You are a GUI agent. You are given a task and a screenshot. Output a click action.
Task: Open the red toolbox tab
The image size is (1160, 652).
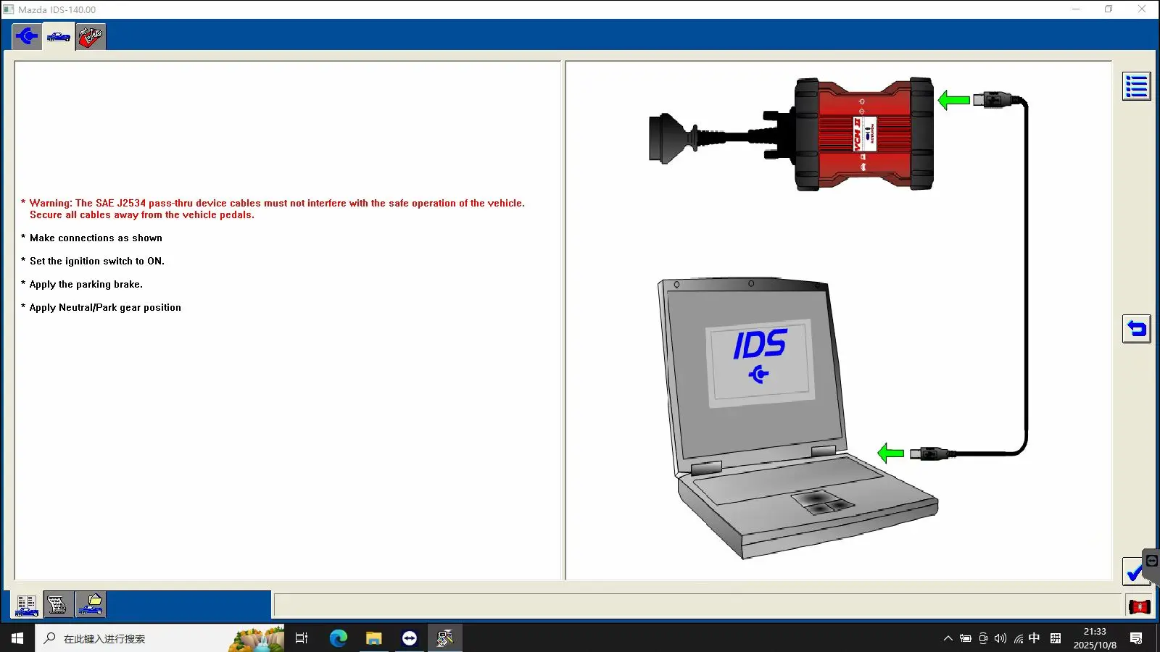(x=91, y=36)
